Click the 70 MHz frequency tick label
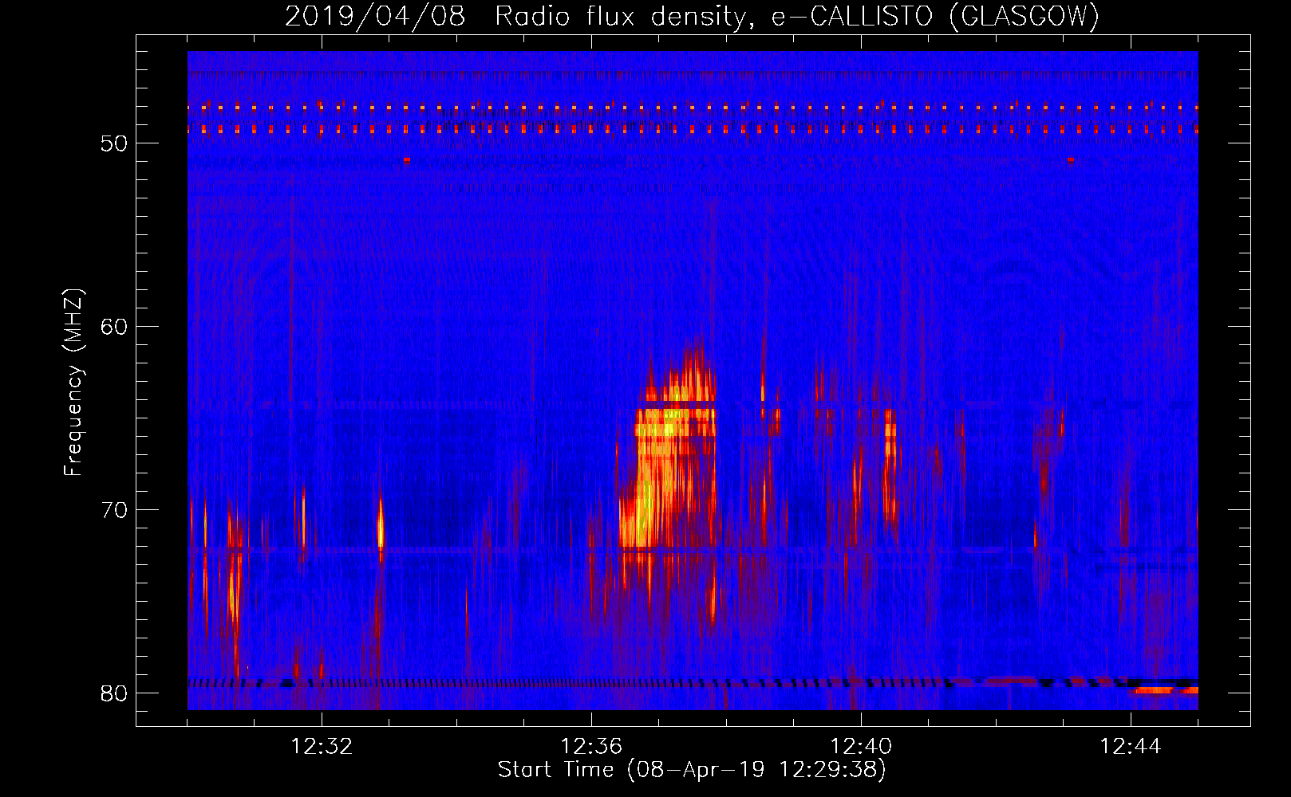Image resolution: width=1291 pixels, height=797 pixels. point(114,510)
